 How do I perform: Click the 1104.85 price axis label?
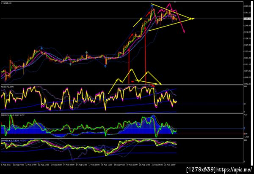pyautogui.click(x=246, y=71)
